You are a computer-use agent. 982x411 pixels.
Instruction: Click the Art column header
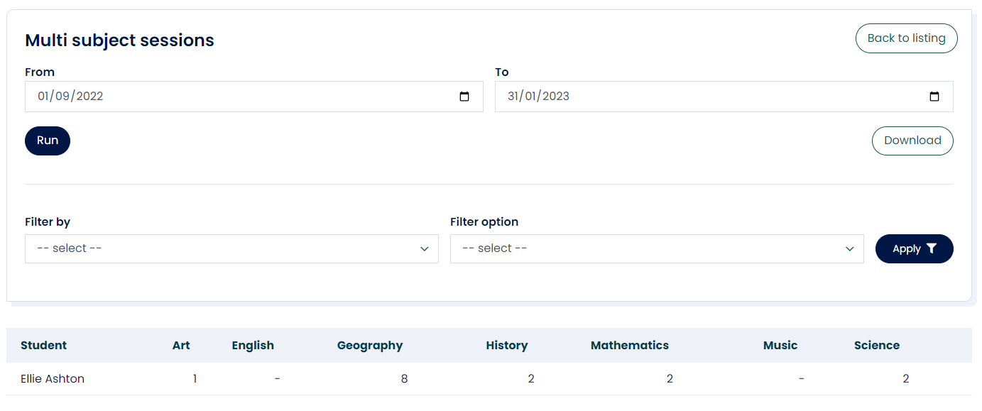pos(181,346)
